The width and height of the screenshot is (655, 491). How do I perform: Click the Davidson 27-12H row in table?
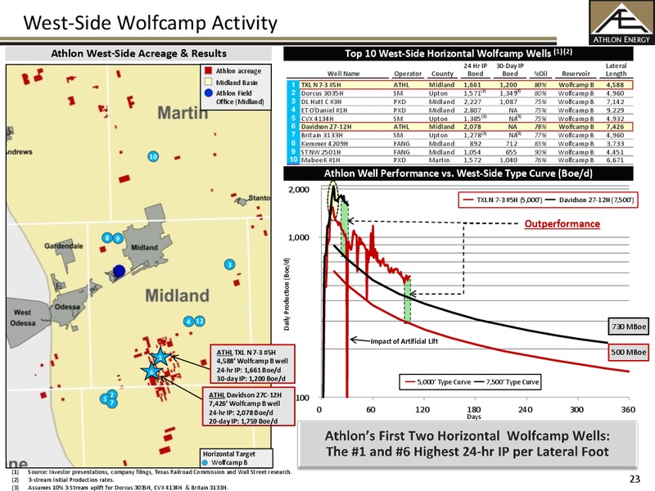point(460,127)
